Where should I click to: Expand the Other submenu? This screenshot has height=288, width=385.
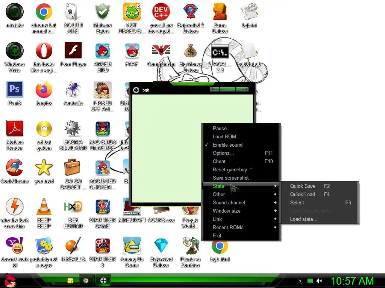point(240,195)
